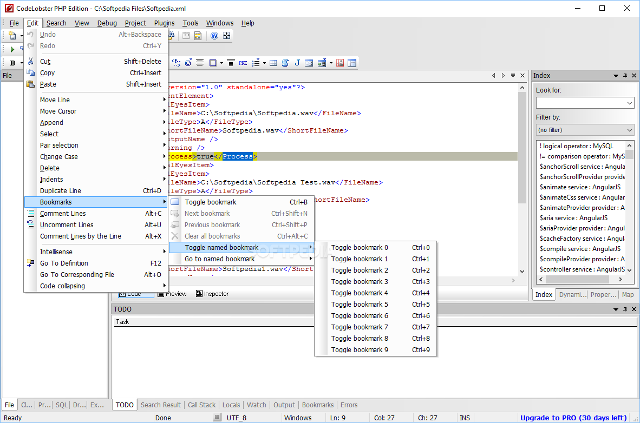Switch to the Map tab

click(628, 294)
